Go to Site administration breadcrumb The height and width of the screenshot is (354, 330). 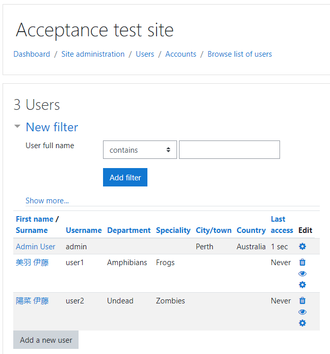click(93, 54)
